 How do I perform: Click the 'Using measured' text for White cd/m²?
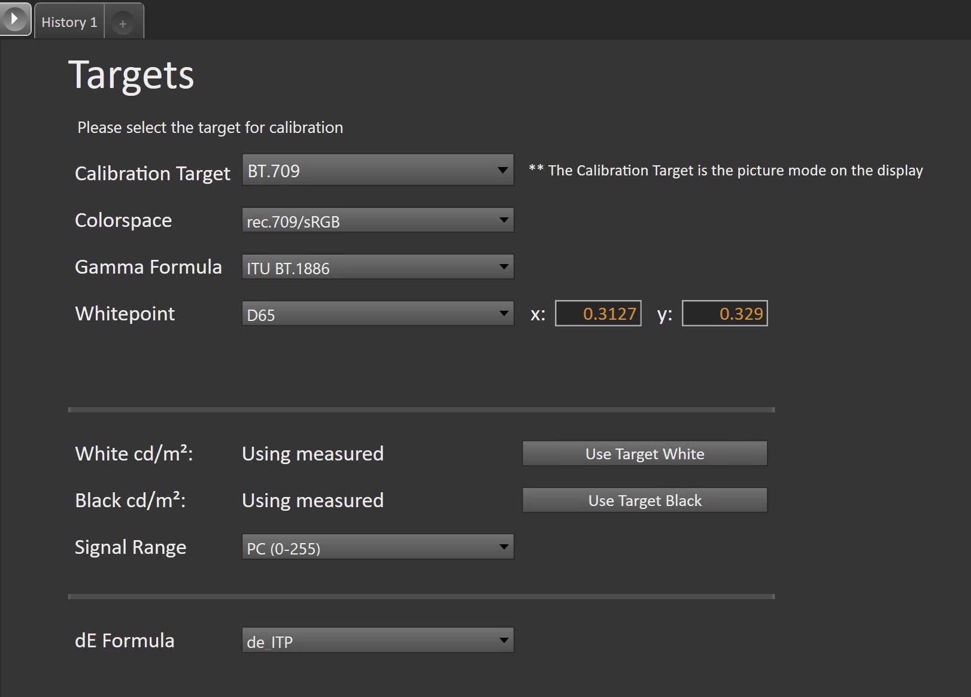coord(312,454)
